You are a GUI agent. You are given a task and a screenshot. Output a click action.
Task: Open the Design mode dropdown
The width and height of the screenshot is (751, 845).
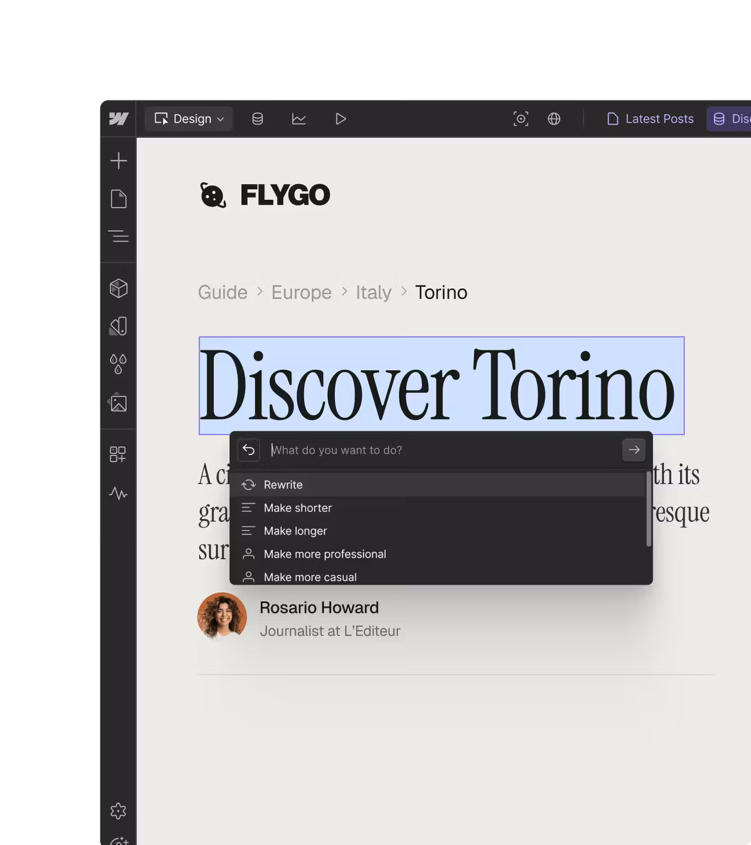[189, 119]
